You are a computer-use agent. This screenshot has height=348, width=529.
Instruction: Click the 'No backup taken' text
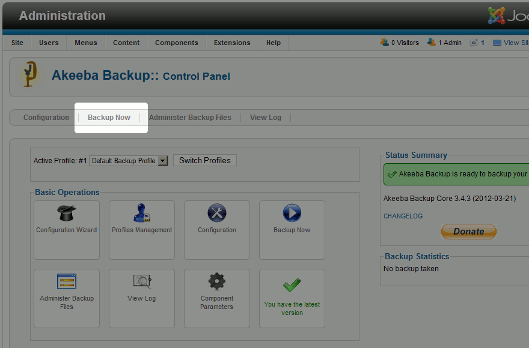(x=411, y=268)
